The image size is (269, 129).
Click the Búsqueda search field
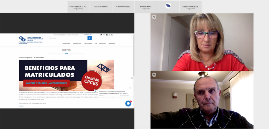pyautogui.click(x=68, y=38)
